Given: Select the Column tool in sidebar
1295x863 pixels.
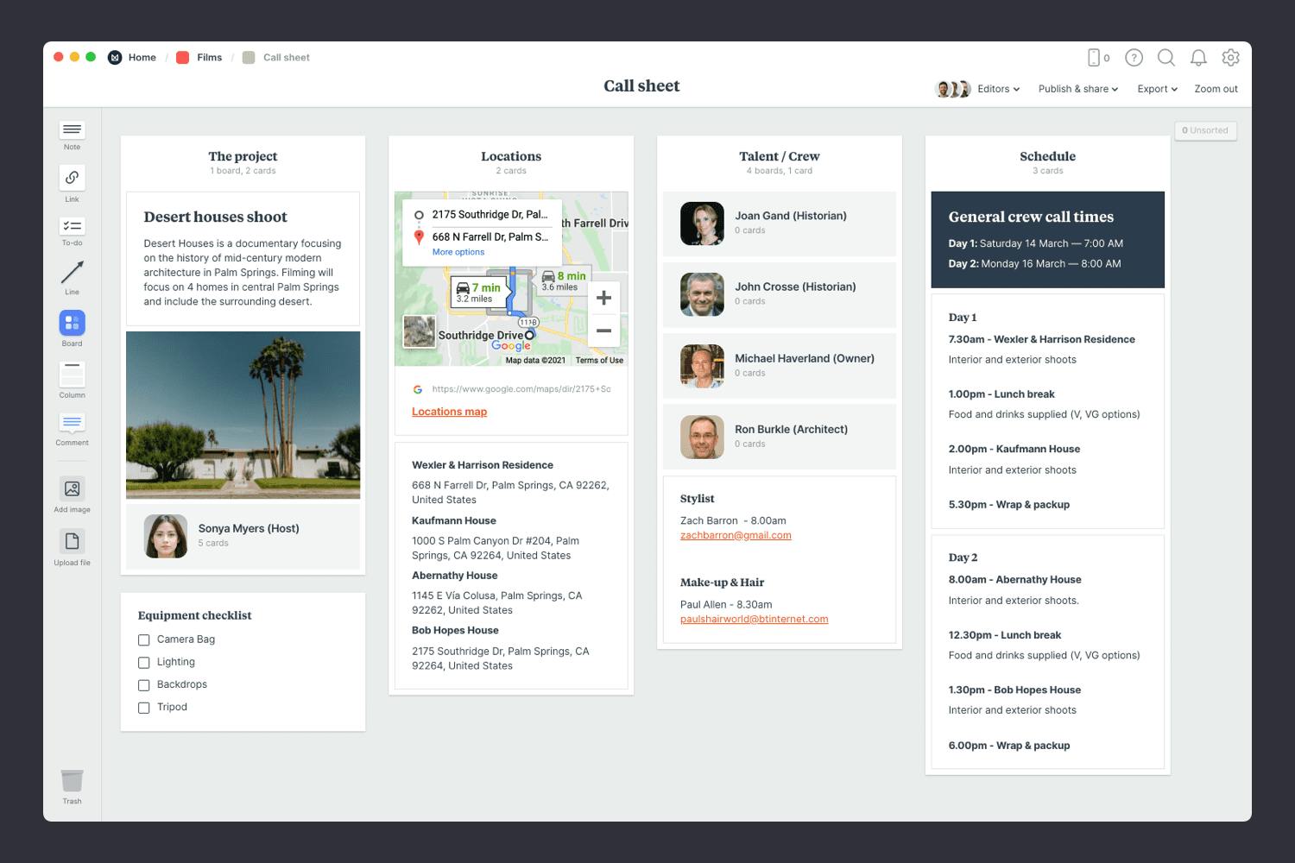Looking at the screenshot, I should [72, 375].
